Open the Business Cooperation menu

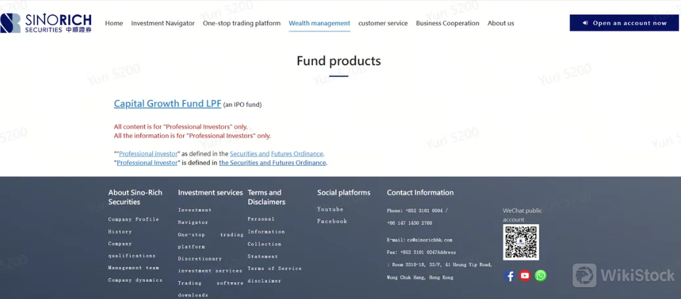coord(448,24)
